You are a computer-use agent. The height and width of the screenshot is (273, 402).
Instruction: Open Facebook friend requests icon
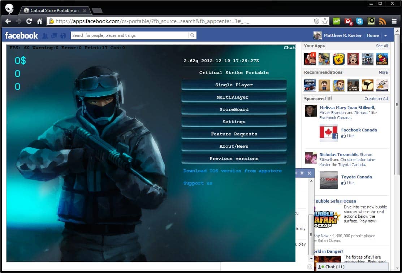[45, 36]
